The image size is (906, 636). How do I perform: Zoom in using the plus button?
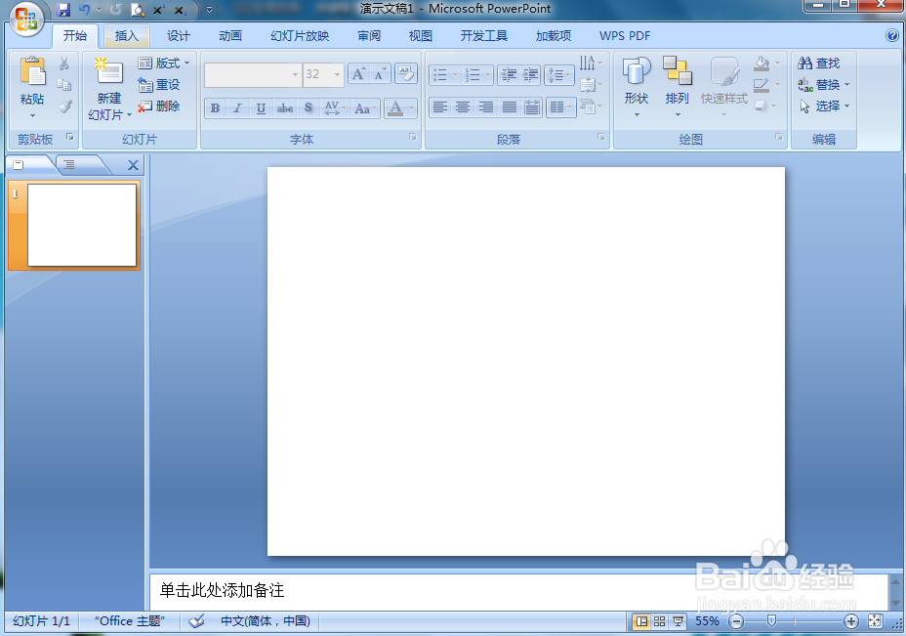850,621
